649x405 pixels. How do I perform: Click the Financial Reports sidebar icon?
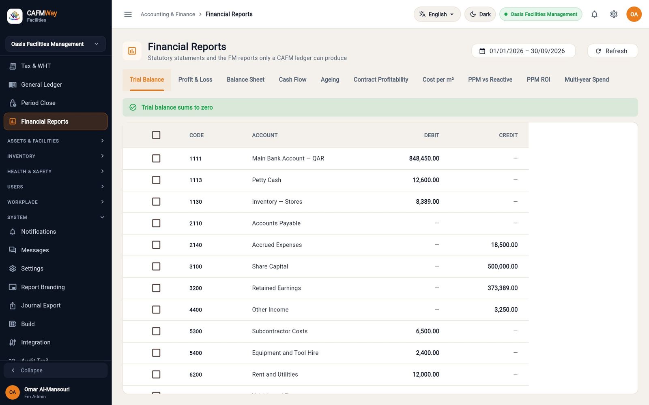click(x=13, y=122)
